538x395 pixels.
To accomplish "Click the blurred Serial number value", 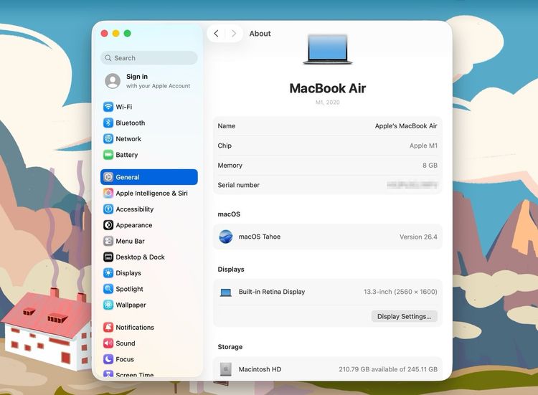I will pos(412,185).
